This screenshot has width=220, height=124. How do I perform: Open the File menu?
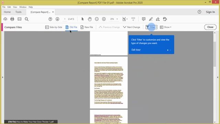click(4, 7)
